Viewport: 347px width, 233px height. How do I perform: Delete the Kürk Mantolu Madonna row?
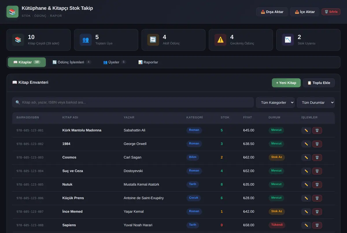click(x=317, y=130)
